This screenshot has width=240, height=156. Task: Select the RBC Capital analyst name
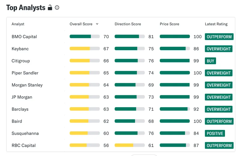[x=24, y=145]
